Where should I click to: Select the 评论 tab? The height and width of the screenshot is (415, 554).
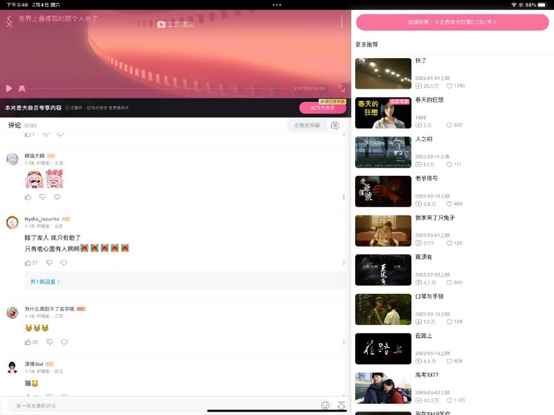(x=15, y=125)
